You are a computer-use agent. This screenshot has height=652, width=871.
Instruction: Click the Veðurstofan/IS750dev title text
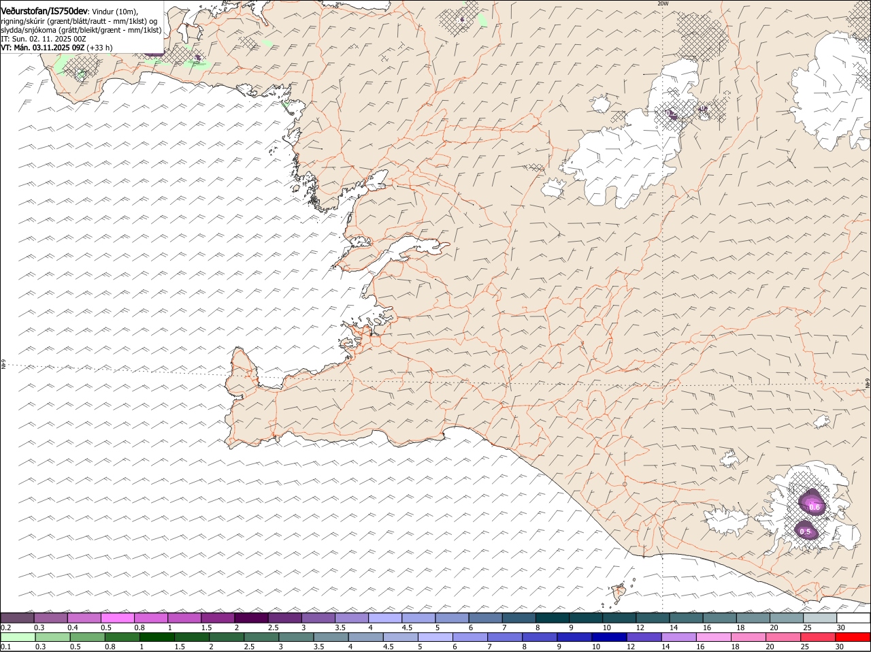tap(44, 10)
